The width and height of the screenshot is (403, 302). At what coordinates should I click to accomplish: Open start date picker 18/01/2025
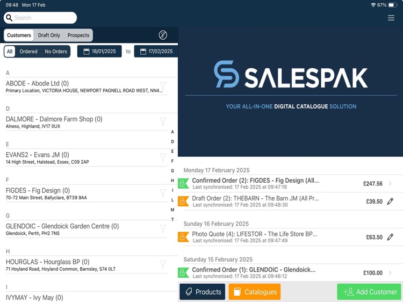[x=99, y=52]
